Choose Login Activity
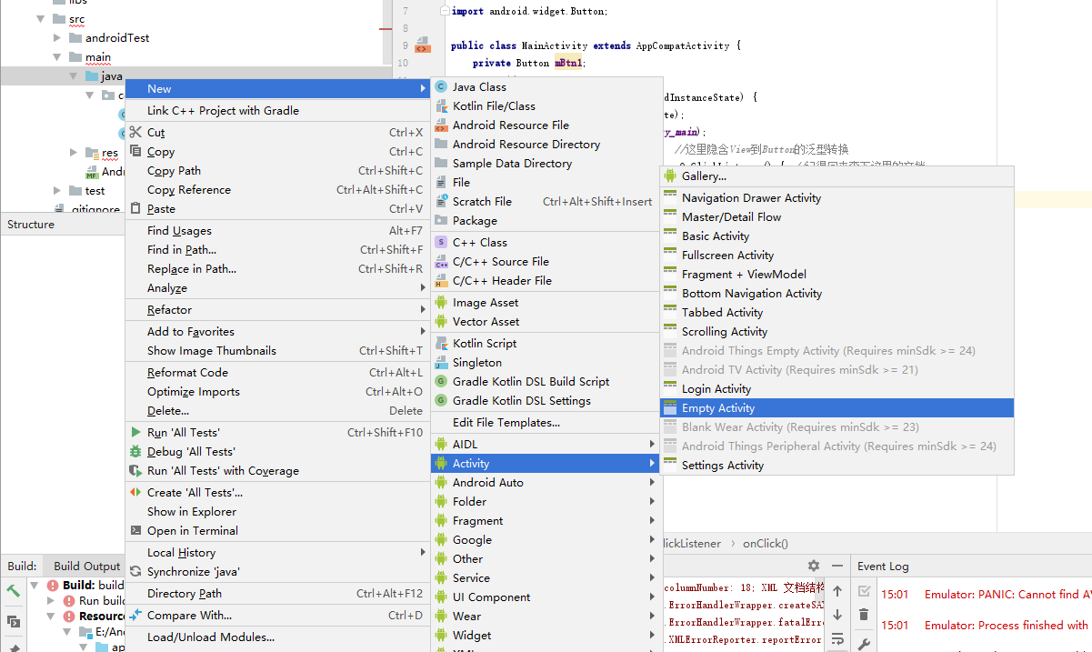The image size is (1092, 652). point(837,389)
